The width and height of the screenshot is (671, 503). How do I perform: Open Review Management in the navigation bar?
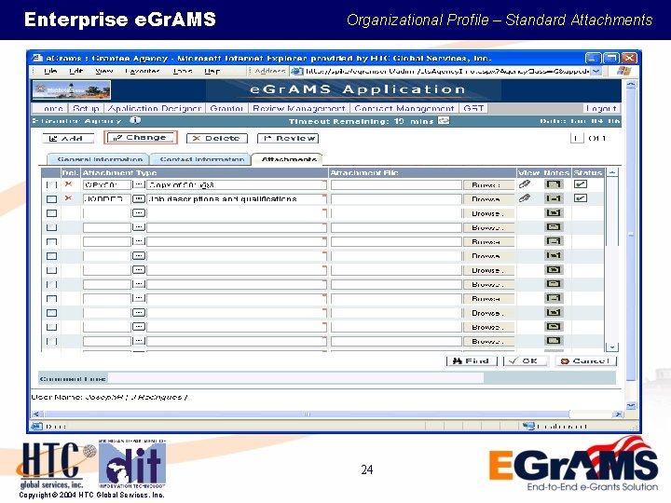coord(299,108)
